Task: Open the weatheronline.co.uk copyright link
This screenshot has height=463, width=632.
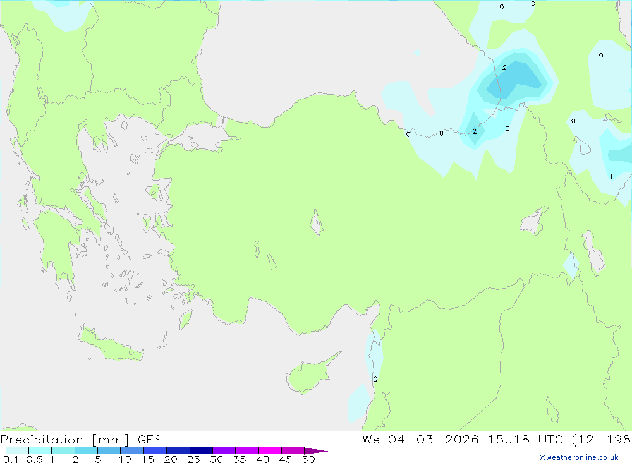Action: 579,457
